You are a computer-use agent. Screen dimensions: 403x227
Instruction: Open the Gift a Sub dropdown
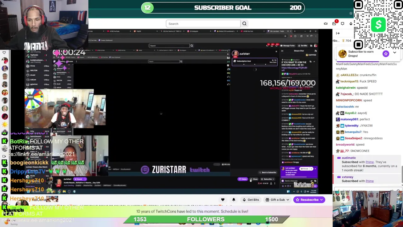[277, 200]
